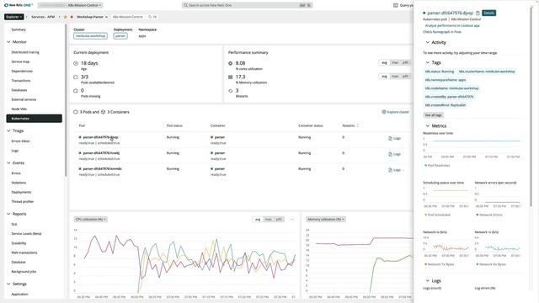This screenshot has width=539, height=303.
Task: Select p95 for % memory utilization
Action: (x=406, y=77)
